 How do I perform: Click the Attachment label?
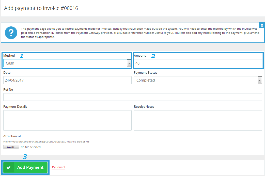click(x=12, y=136)
